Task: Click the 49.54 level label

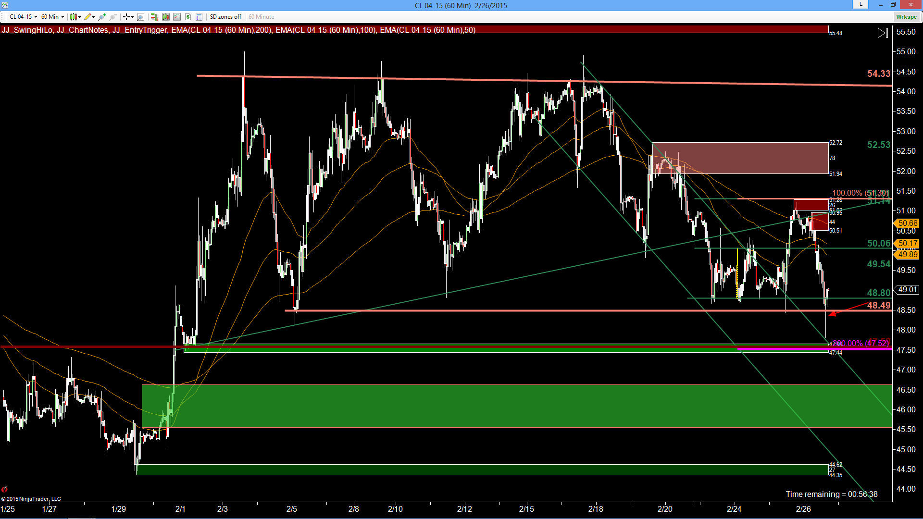Action: click(x=879, y=264)
